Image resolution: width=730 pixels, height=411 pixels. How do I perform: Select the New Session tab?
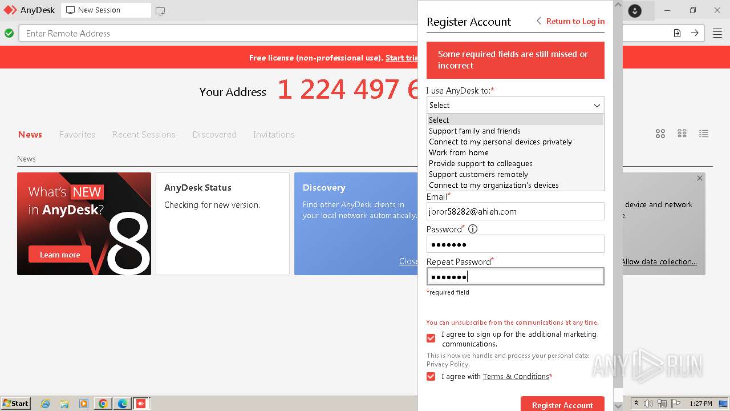click(106, 10)
